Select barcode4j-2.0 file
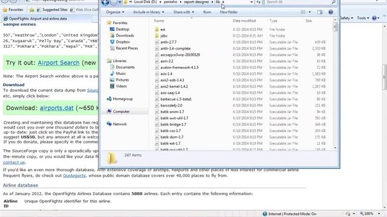 click(171, 105)
